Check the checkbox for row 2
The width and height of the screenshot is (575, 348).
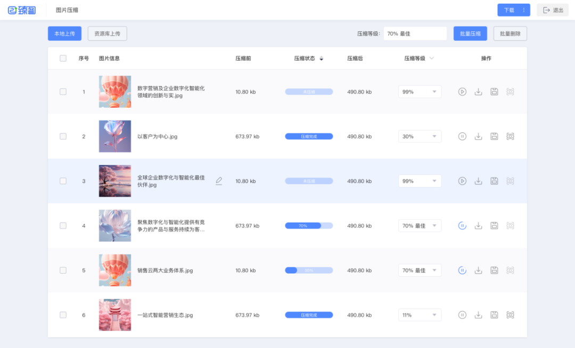click(x=63, y=137)
